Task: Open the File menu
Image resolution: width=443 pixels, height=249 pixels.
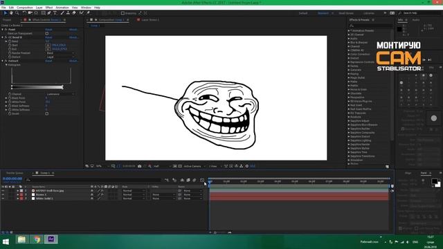Action: pos(3,8)
